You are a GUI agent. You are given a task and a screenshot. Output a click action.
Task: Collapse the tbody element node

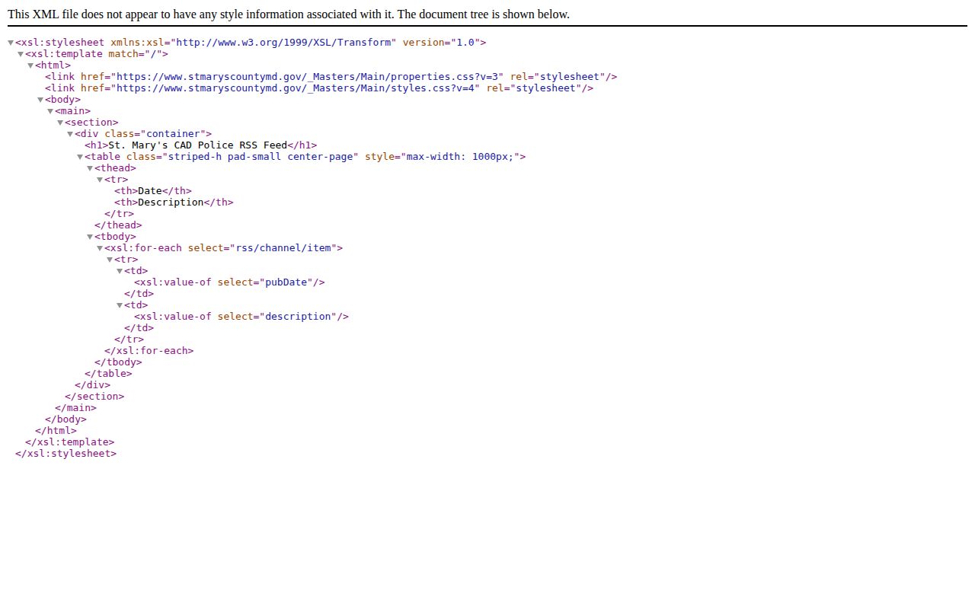[x=90, y=237]
